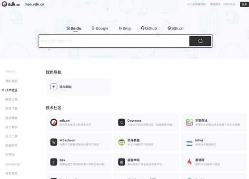Click the 我的导航 section heading
Viewport: 249px width, 179px height.
coord(53,72)
